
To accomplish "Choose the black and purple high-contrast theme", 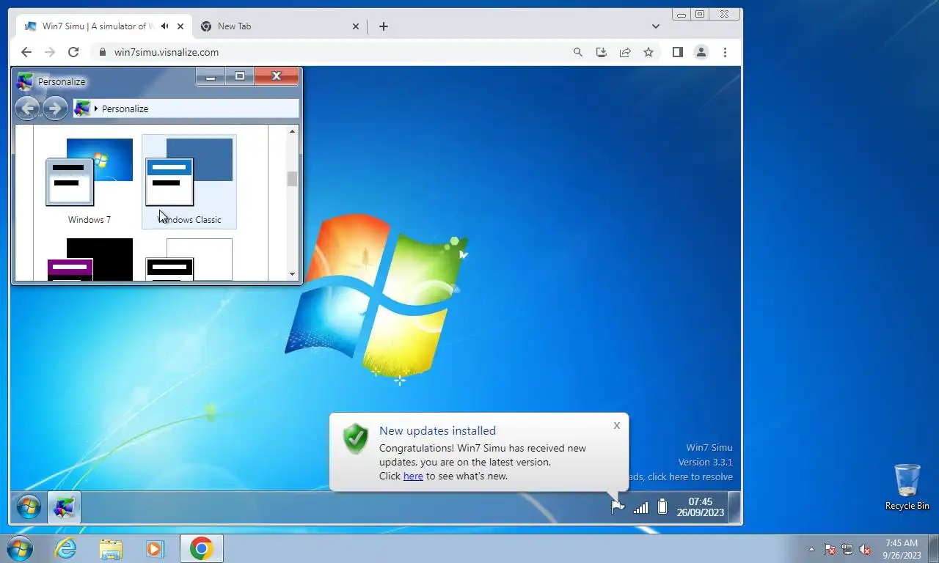I will tap(89, 260).
